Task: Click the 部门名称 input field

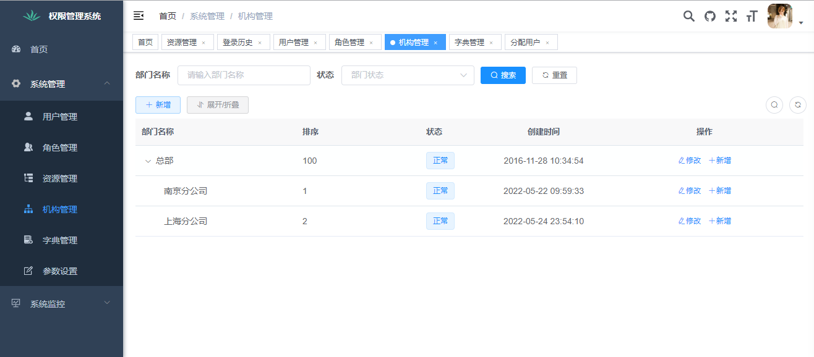Action: pyautogui.click(x=244, y=75)
